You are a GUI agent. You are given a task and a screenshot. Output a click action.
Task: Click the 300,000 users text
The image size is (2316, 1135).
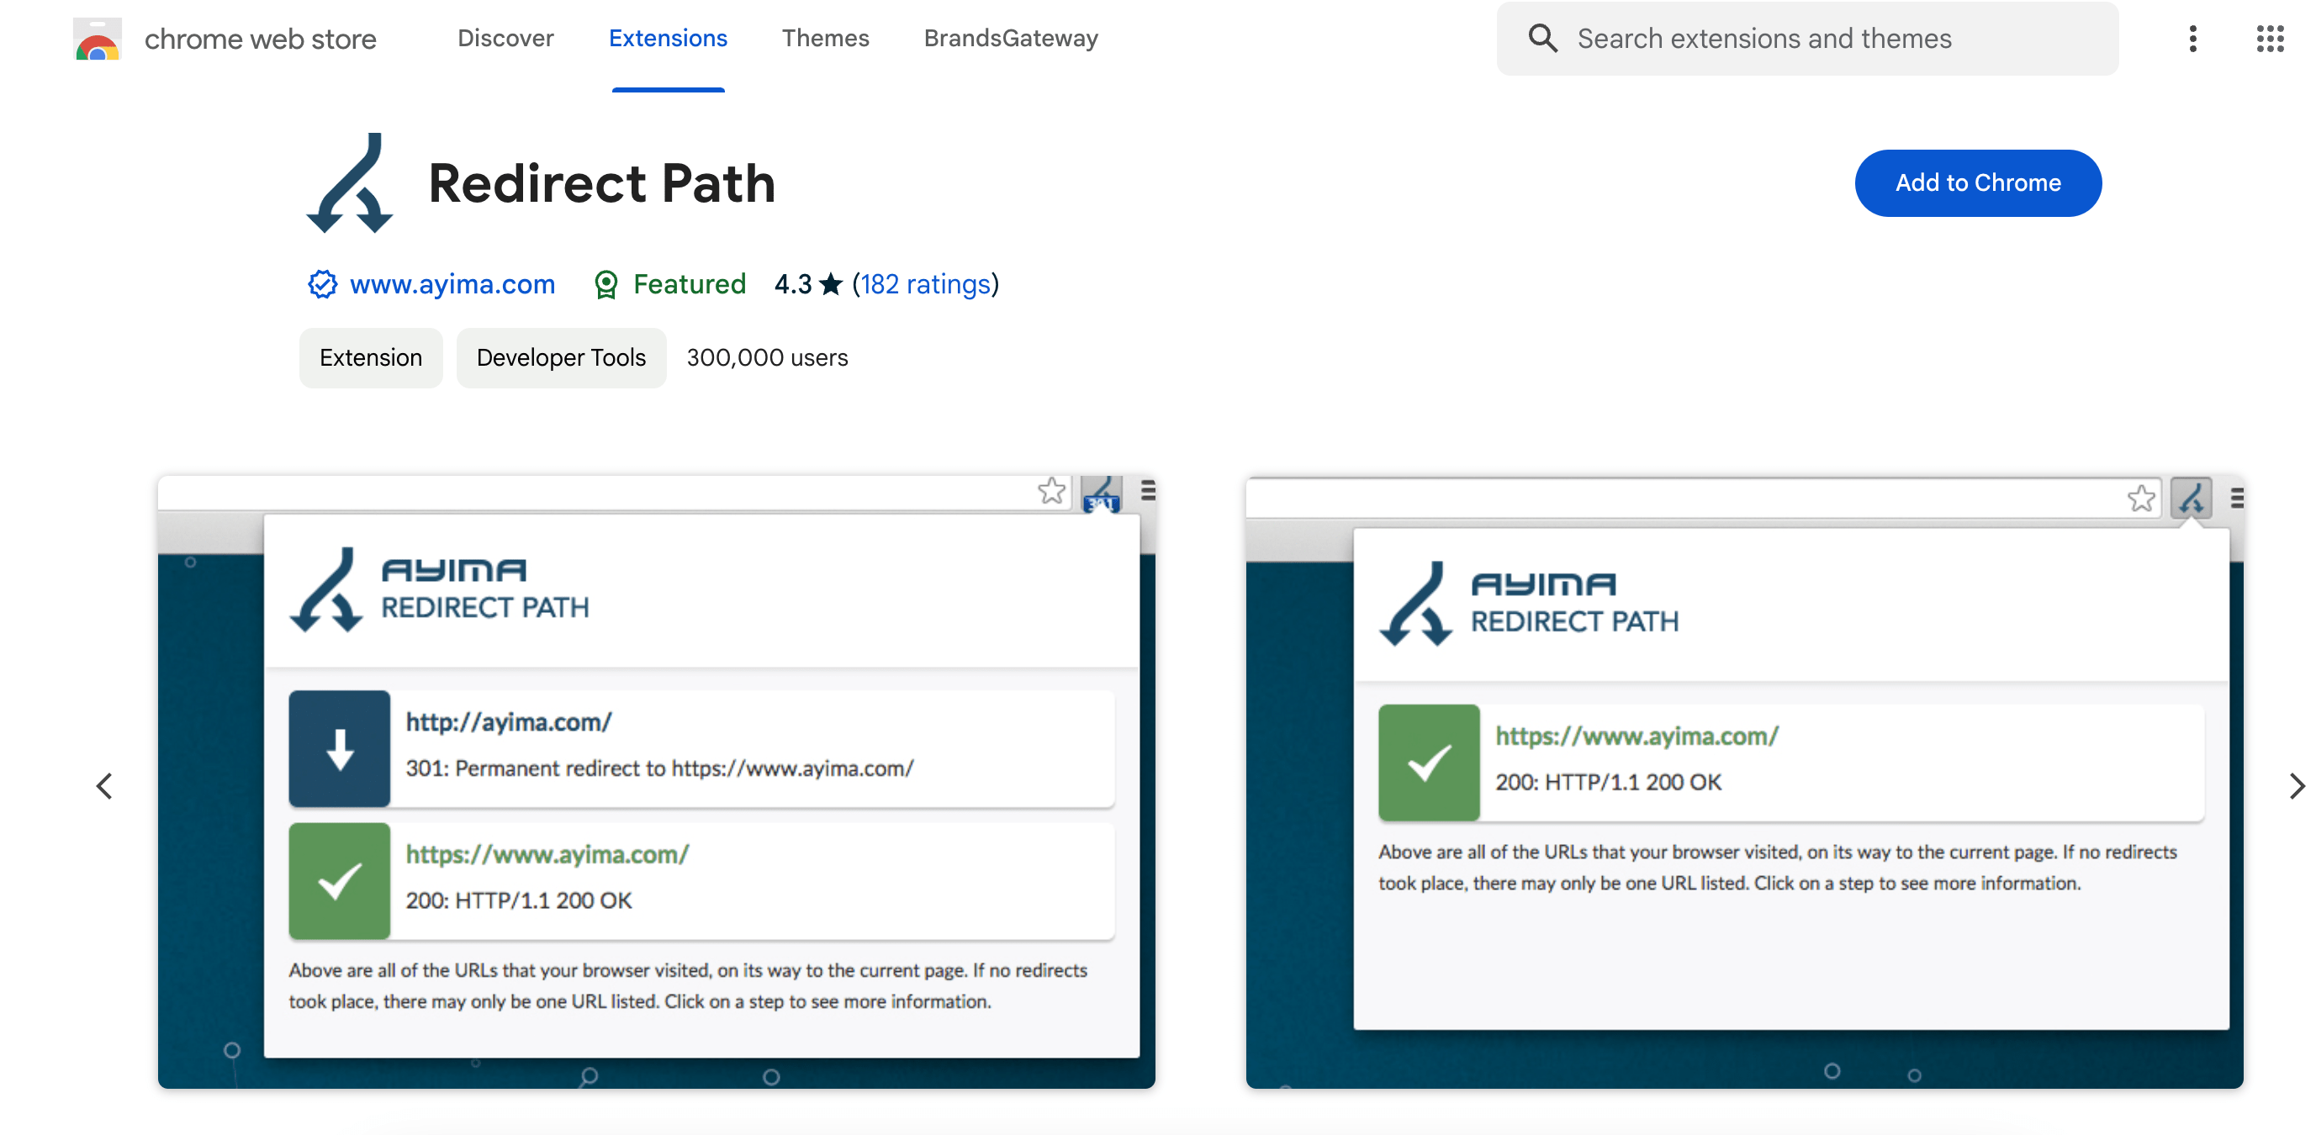[767, 357]
